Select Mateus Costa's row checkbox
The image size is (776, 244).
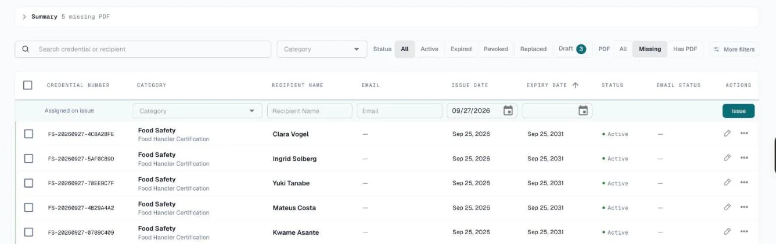[x=28, y=208]
